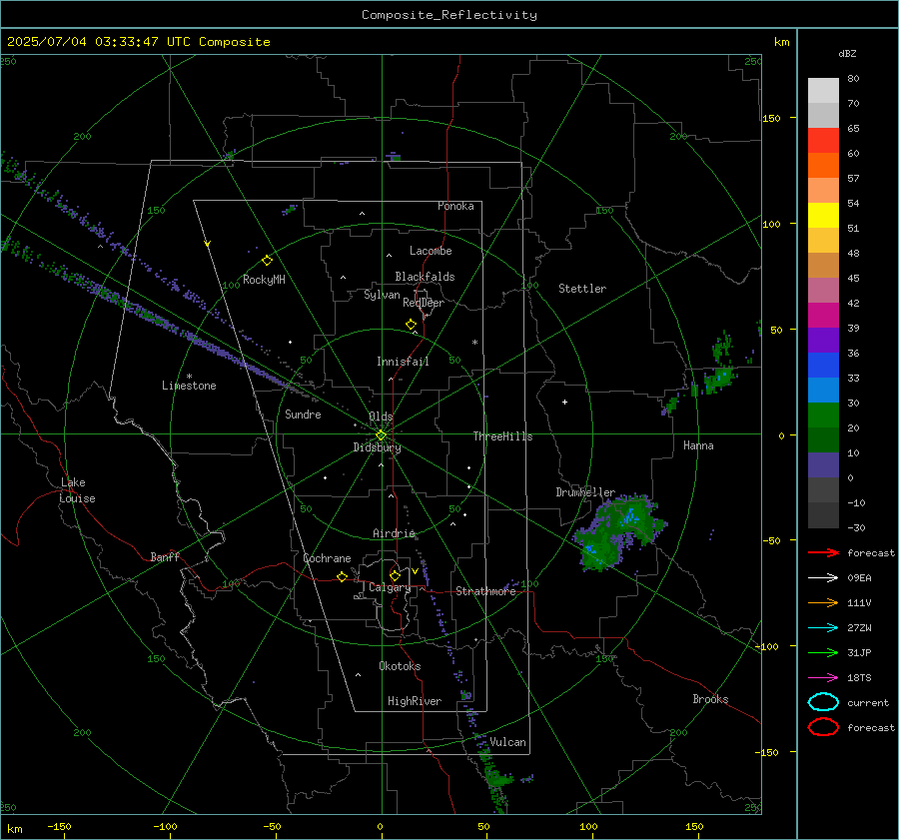899x840 pixels.
Task: Click the ThreeHills city label
Action: (x=502, y=436)
